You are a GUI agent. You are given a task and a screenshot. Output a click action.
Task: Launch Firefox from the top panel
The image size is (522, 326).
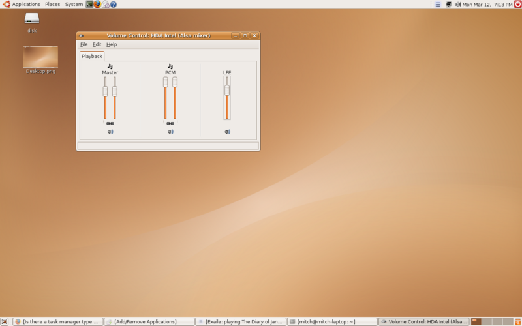[x=97, y=5]
